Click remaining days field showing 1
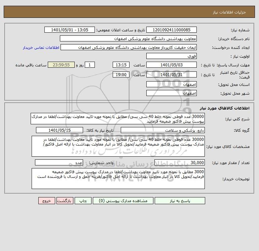 tap(90, 65)
